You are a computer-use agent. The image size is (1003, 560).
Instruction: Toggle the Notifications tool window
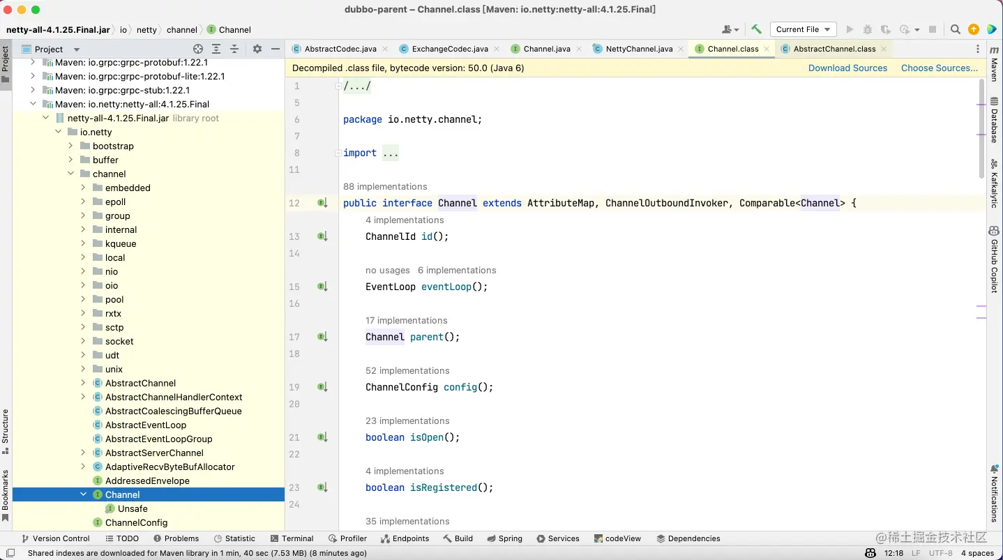[995, 493]
